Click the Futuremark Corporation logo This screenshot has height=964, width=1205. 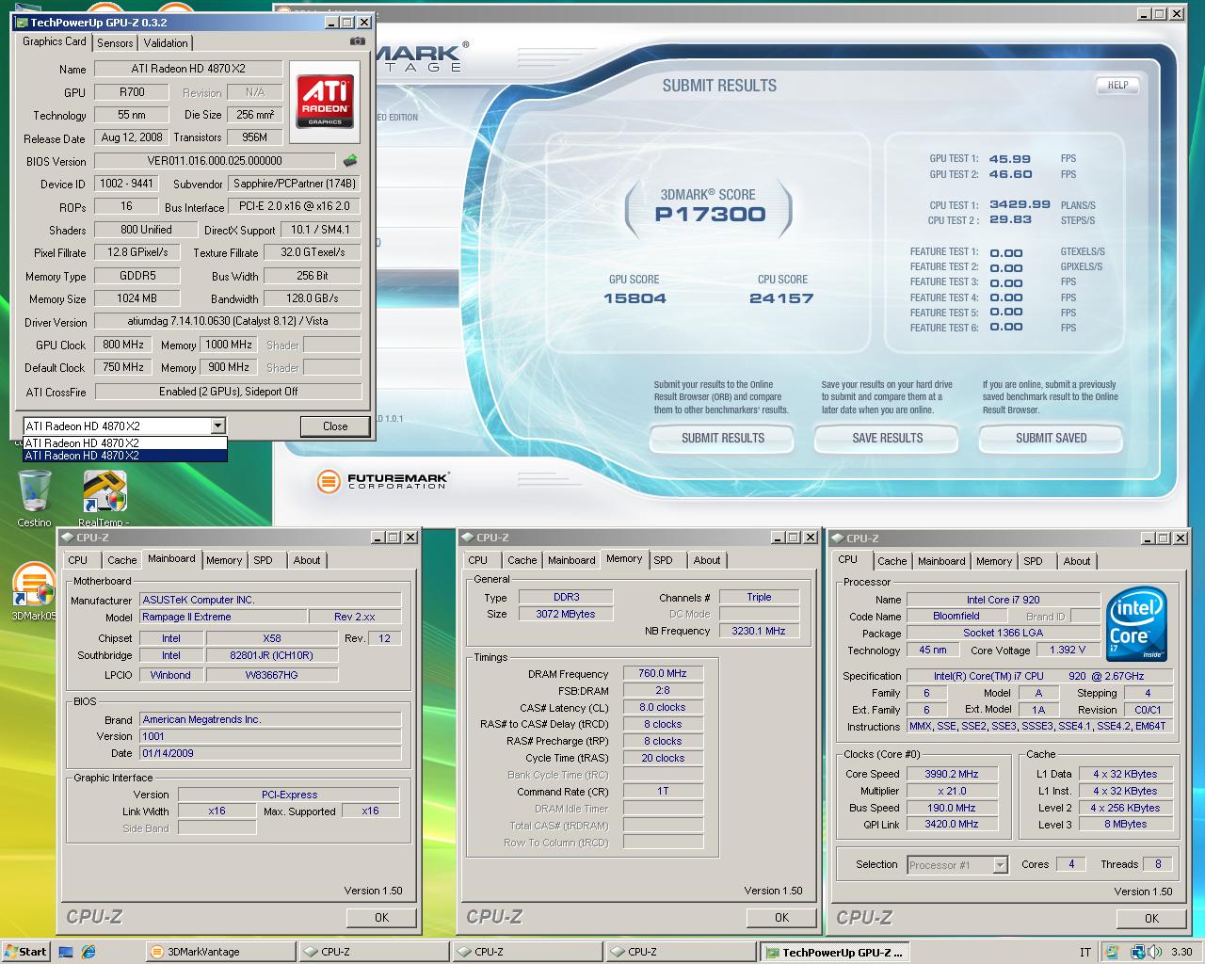(383, 481)
